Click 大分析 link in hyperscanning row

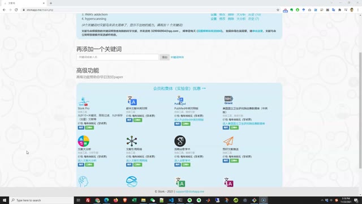241,19
